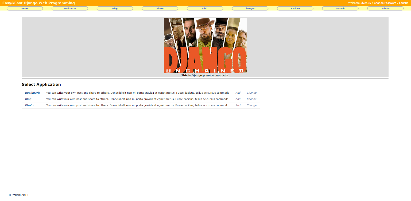
Task: Click Change in the Bookmark row
Action: coord(252,93)
